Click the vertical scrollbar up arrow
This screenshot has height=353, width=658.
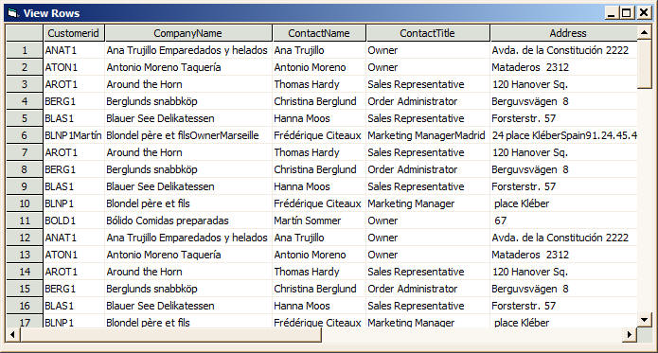[x=644, y=32]
